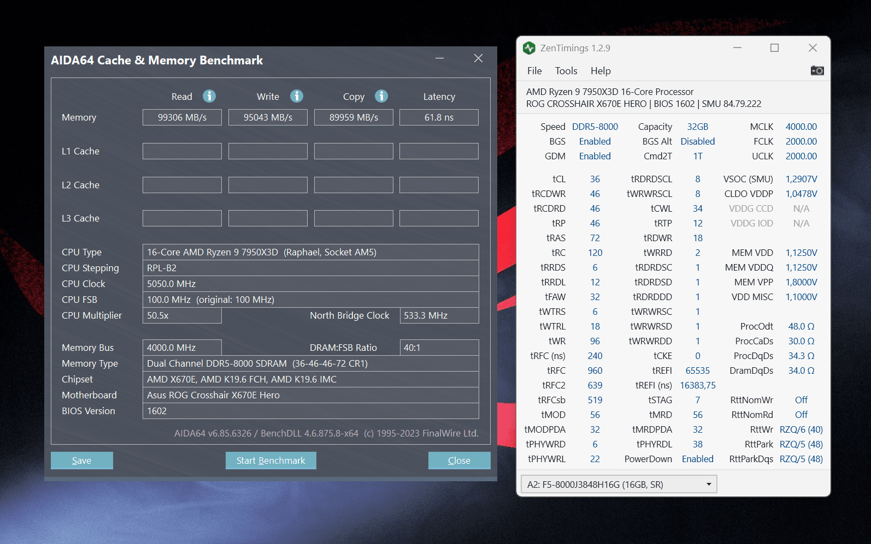The height and width of the screenshot is (544, 871).
Task: Close the AIDA64 benchmark window
Action: point(478,58)
